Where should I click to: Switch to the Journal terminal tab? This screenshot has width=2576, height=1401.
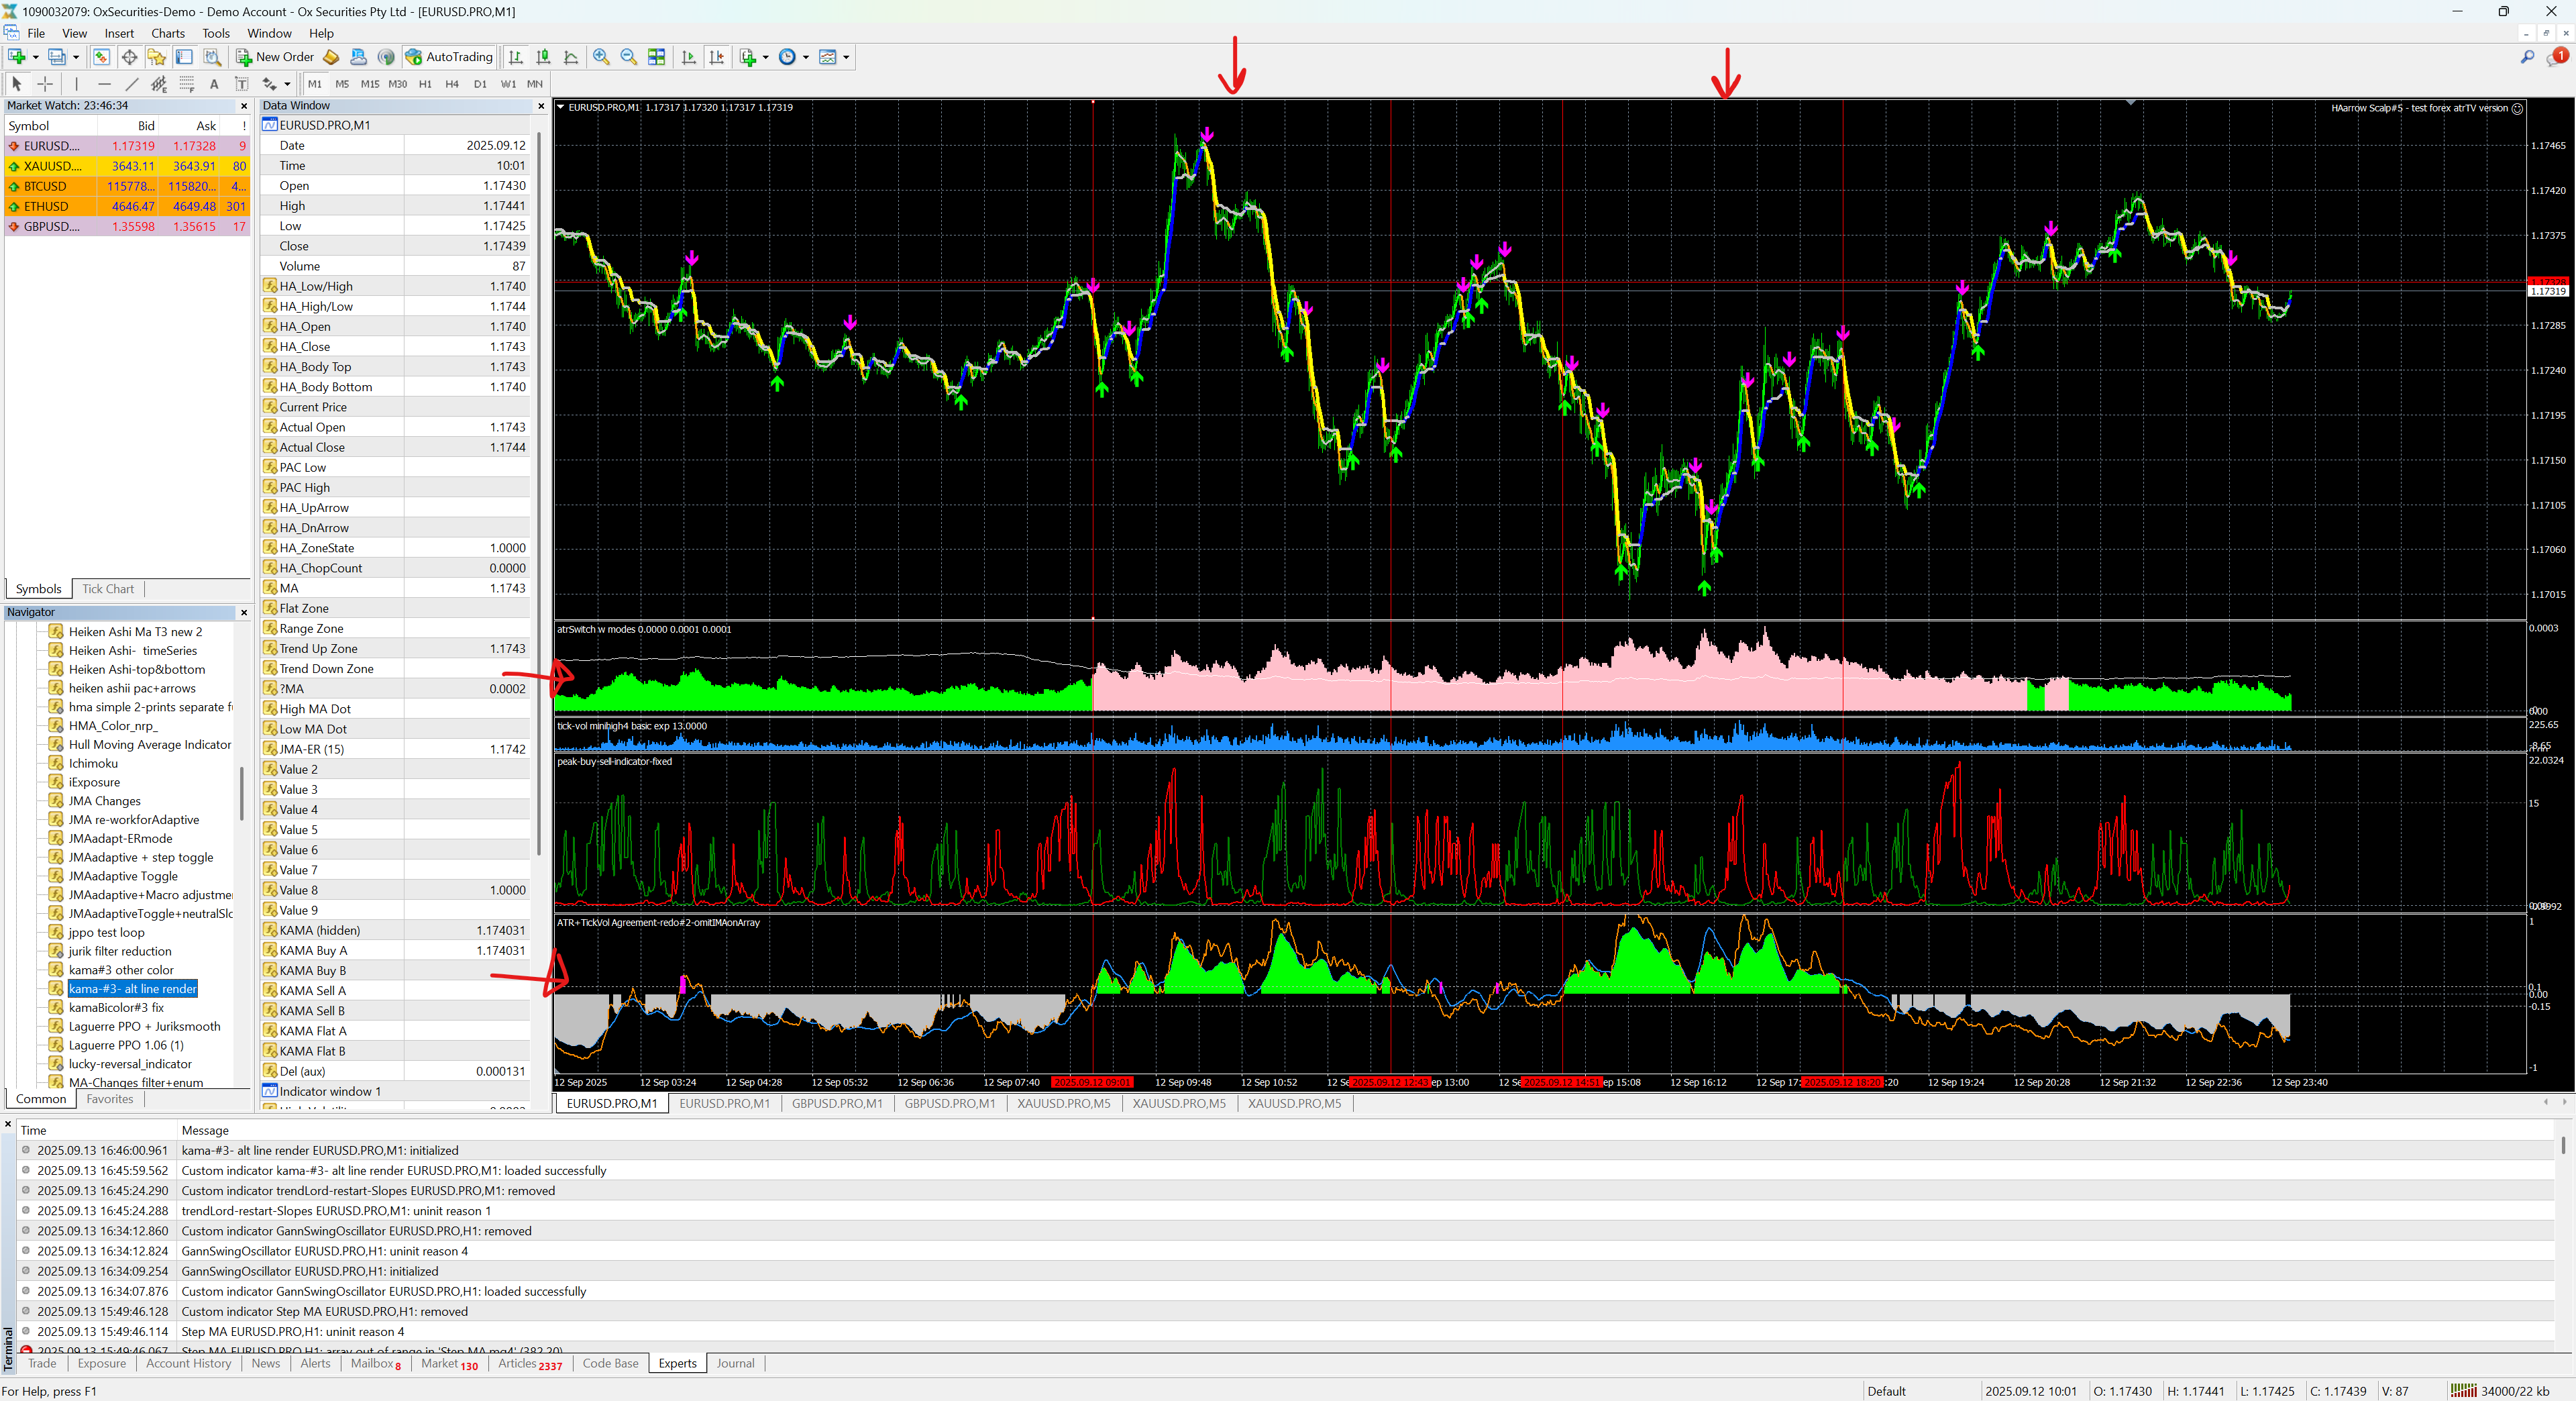click(x=735, y=1363)
